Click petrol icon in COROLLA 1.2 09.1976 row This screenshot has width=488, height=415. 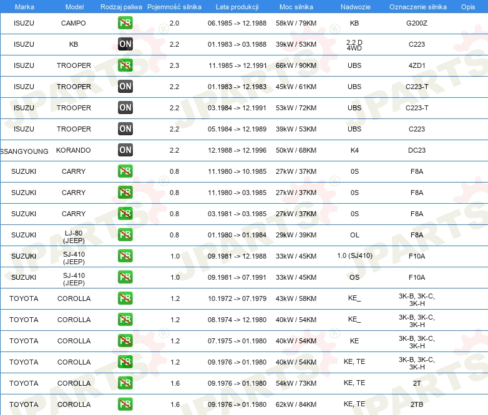pos(125,362)
